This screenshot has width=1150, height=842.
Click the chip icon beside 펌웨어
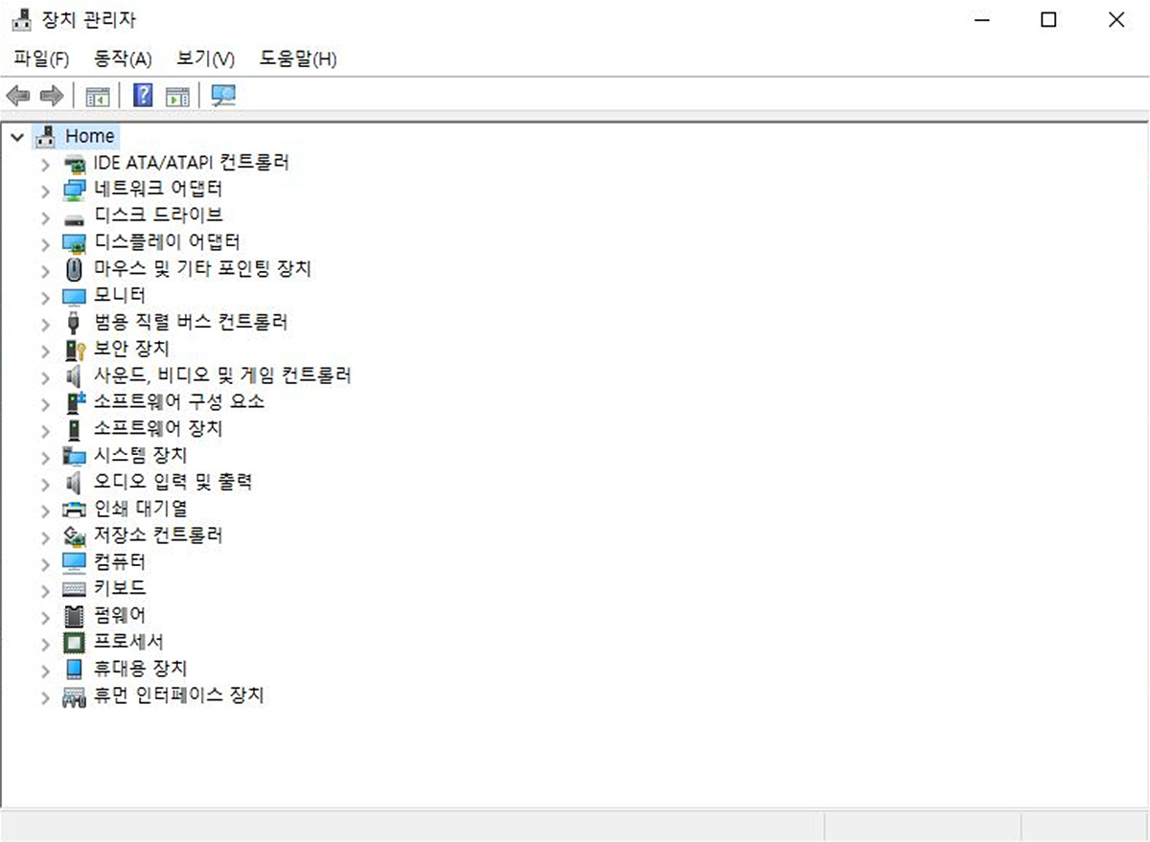pyautogui.click(x=74, y=615)
